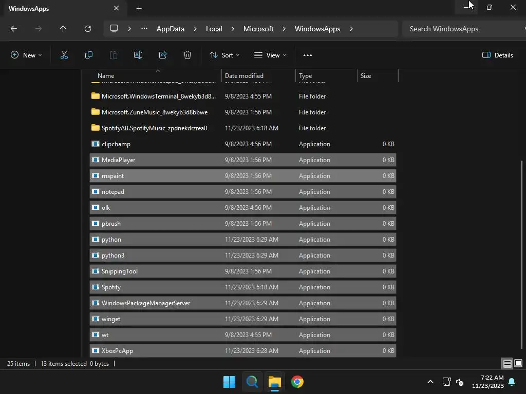Select the Microsoft.WindowsTerminal folder
This screenshot has width=526, height=394.
click(x=243, y=96)
